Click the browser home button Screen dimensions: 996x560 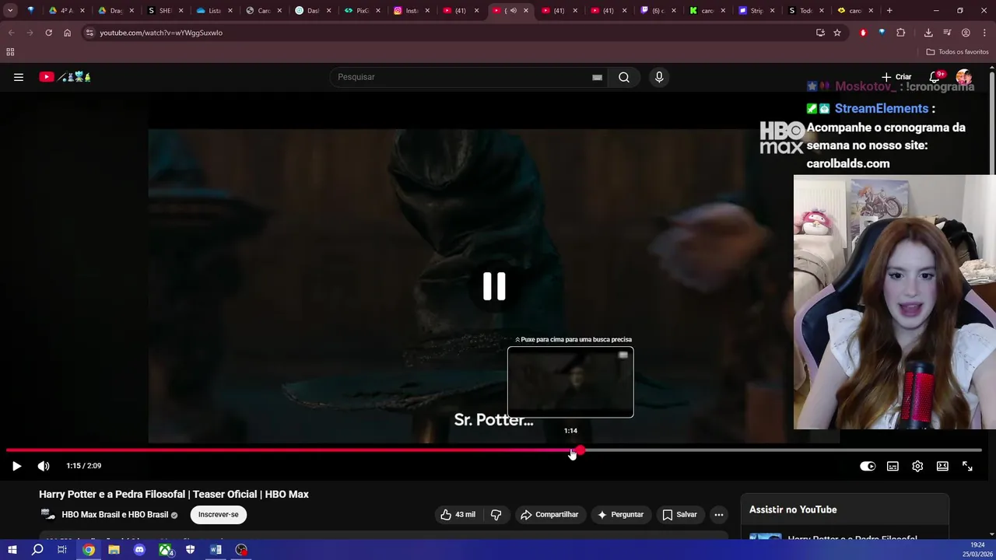coord(67,33)
